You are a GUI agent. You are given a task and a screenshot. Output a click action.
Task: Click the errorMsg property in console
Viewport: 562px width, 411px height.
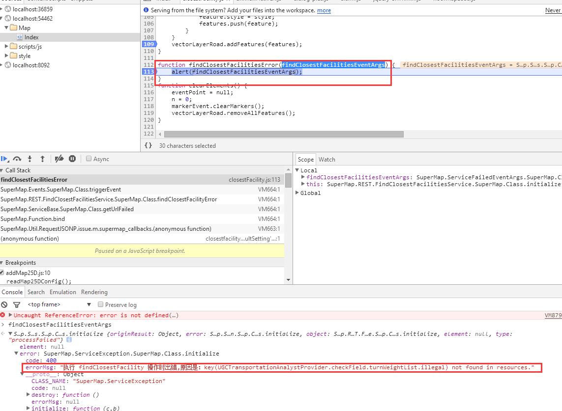[40, 367]
